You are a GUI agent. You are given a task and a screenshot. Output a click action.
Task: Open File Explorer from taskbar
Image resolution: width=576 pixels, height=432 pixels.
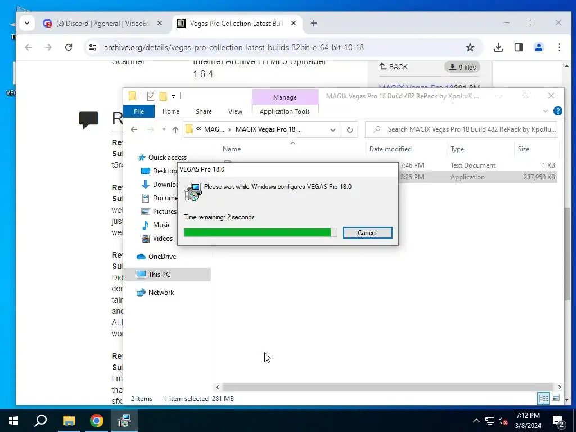(69, 421)
